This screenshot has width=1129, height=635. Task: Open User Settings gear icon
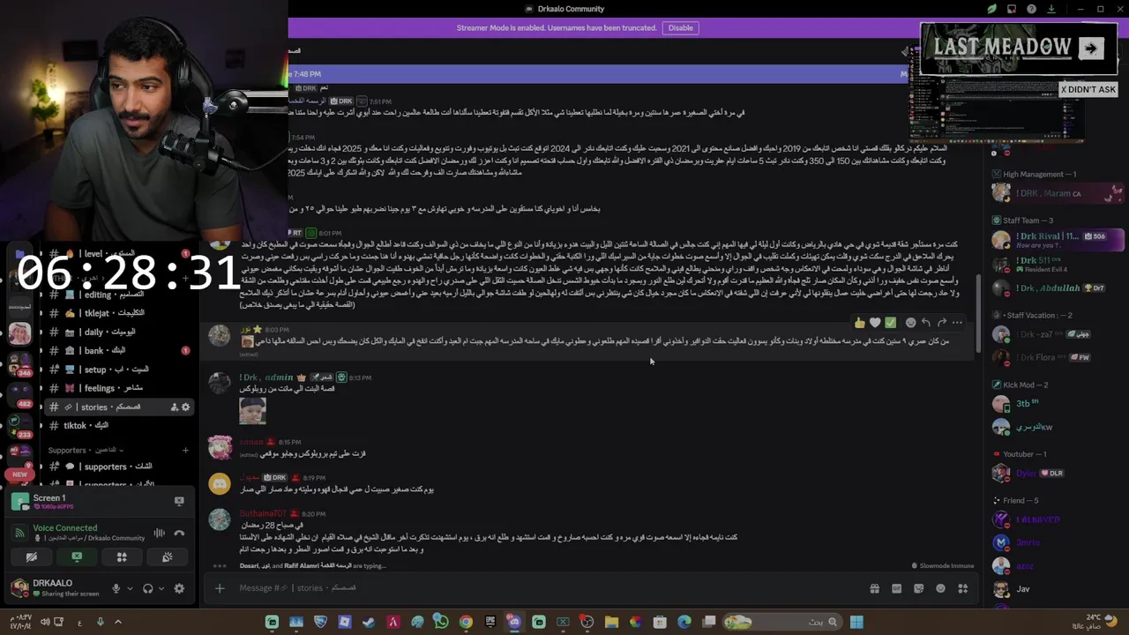click(179, 588)
